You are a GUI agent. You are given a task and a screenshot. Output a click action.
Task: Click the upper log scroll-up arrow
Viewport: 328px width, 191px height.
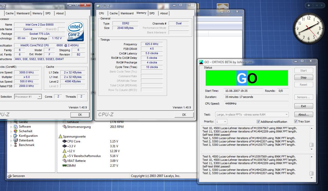(x=312, y=128)
